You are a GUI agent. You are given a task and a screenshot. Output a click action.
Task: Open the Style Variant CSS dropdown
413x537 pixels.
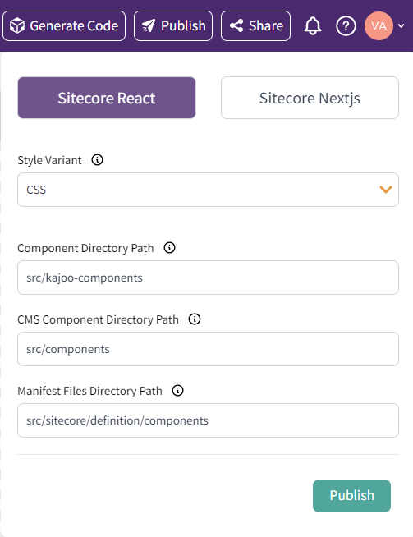[209, 190]
